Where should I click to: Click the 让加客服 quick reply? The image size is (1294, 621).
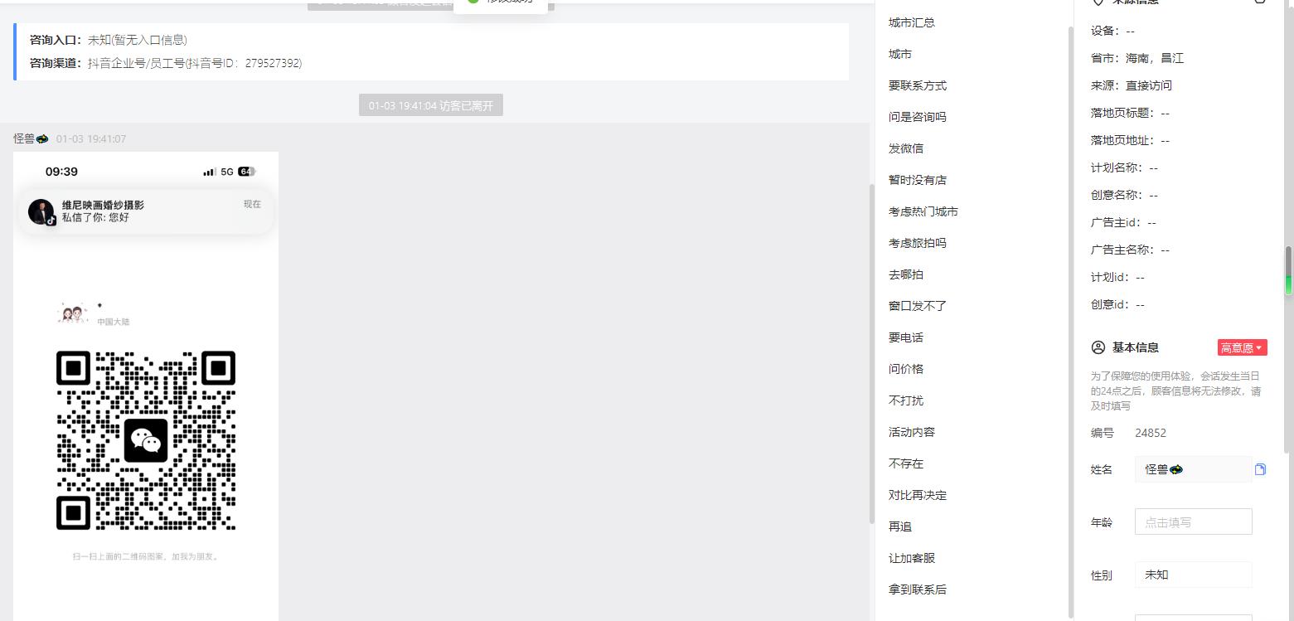[x=912, y=558]
